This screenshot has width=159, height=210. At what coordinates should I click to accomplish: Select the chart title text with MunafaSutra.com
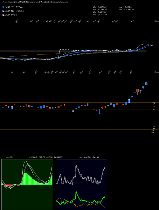(x=36, y=2)
